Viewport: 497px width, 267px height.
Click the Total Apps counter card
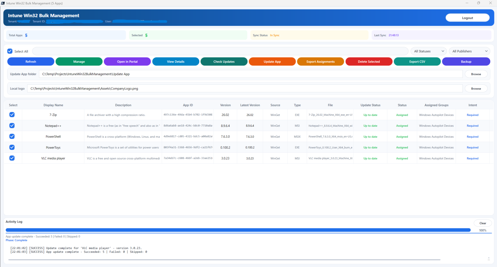[x=66, y=35]
